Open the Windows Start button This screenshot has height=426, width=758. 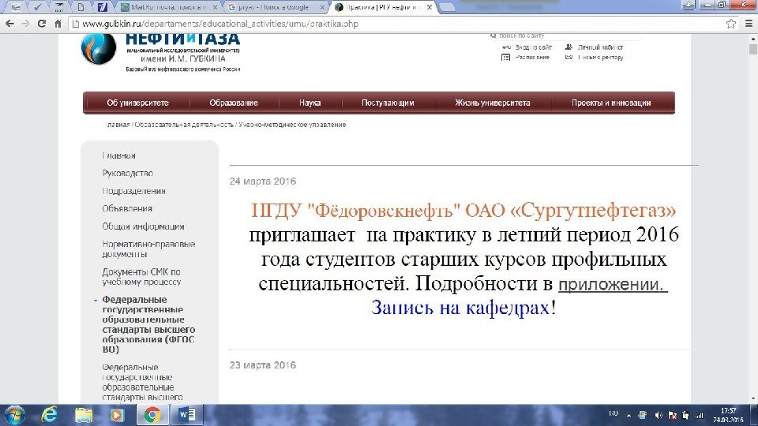pyautogui.click(x=14, y=415)
